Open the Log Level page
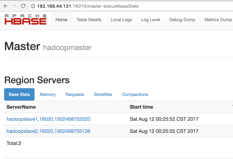Image resolution: width=233 pixels, height=159 pixels. (150, 20)
